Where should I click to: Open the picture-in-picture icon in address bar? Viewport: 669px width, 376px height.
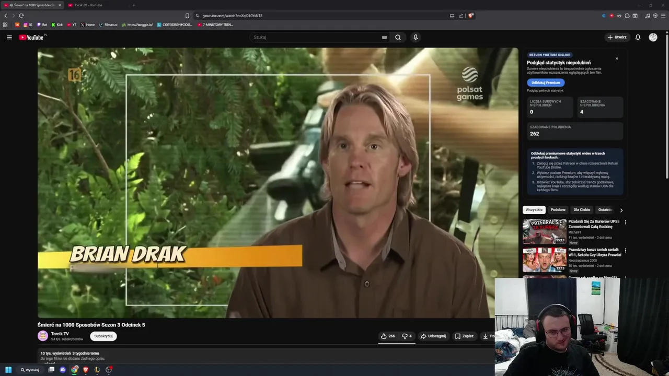452,16
